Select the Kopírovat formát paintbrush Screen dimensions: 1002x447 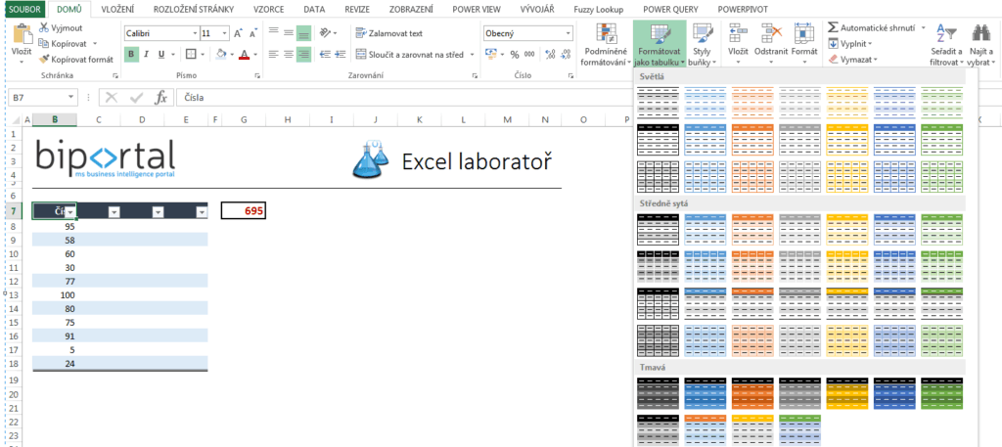[x=44, y=59]
